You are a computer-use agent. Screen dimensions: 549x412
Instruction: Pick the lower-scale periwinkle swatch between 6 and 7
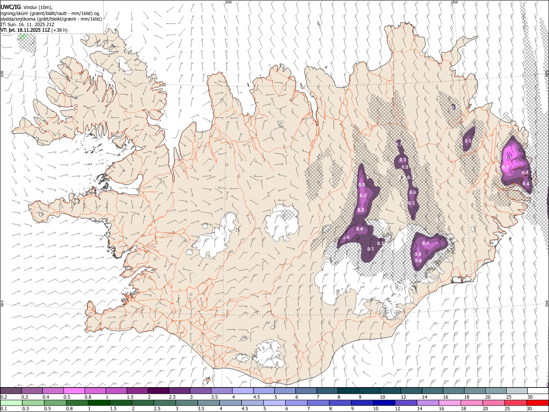(x=296, y=403)
